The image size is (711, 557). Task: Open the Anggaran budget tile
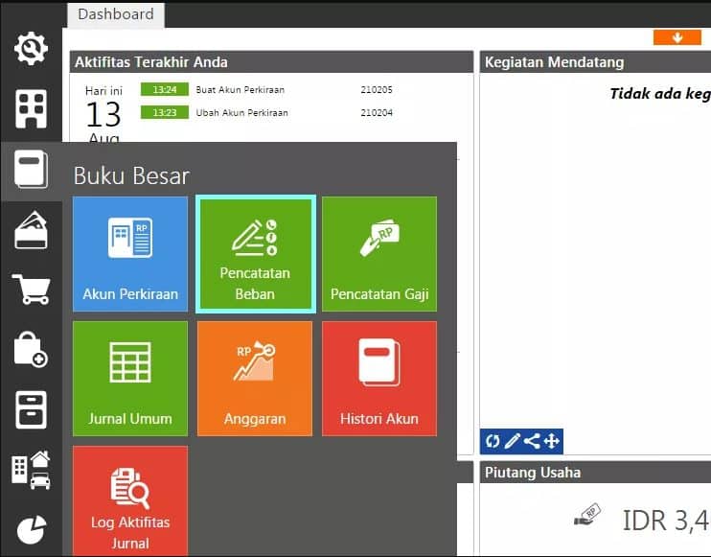255,379
